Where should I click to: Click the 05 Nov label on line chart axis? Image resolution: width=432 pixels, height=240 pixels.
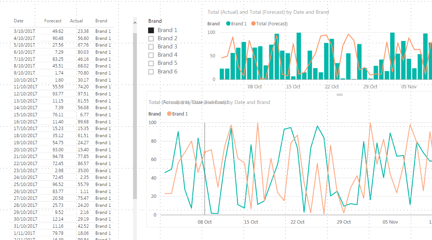click(x=390, y=222)
